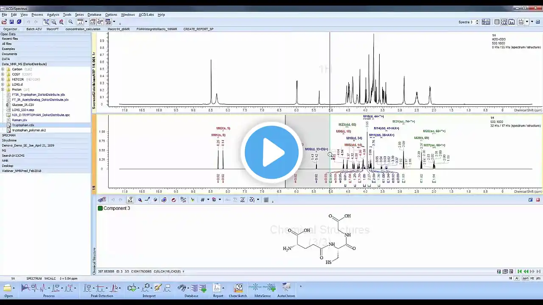Image resolution: width=543 pixels, height=305 pixels.
Task: Click the hash numbering icon in structure toolbar
Action: (203, 200)
